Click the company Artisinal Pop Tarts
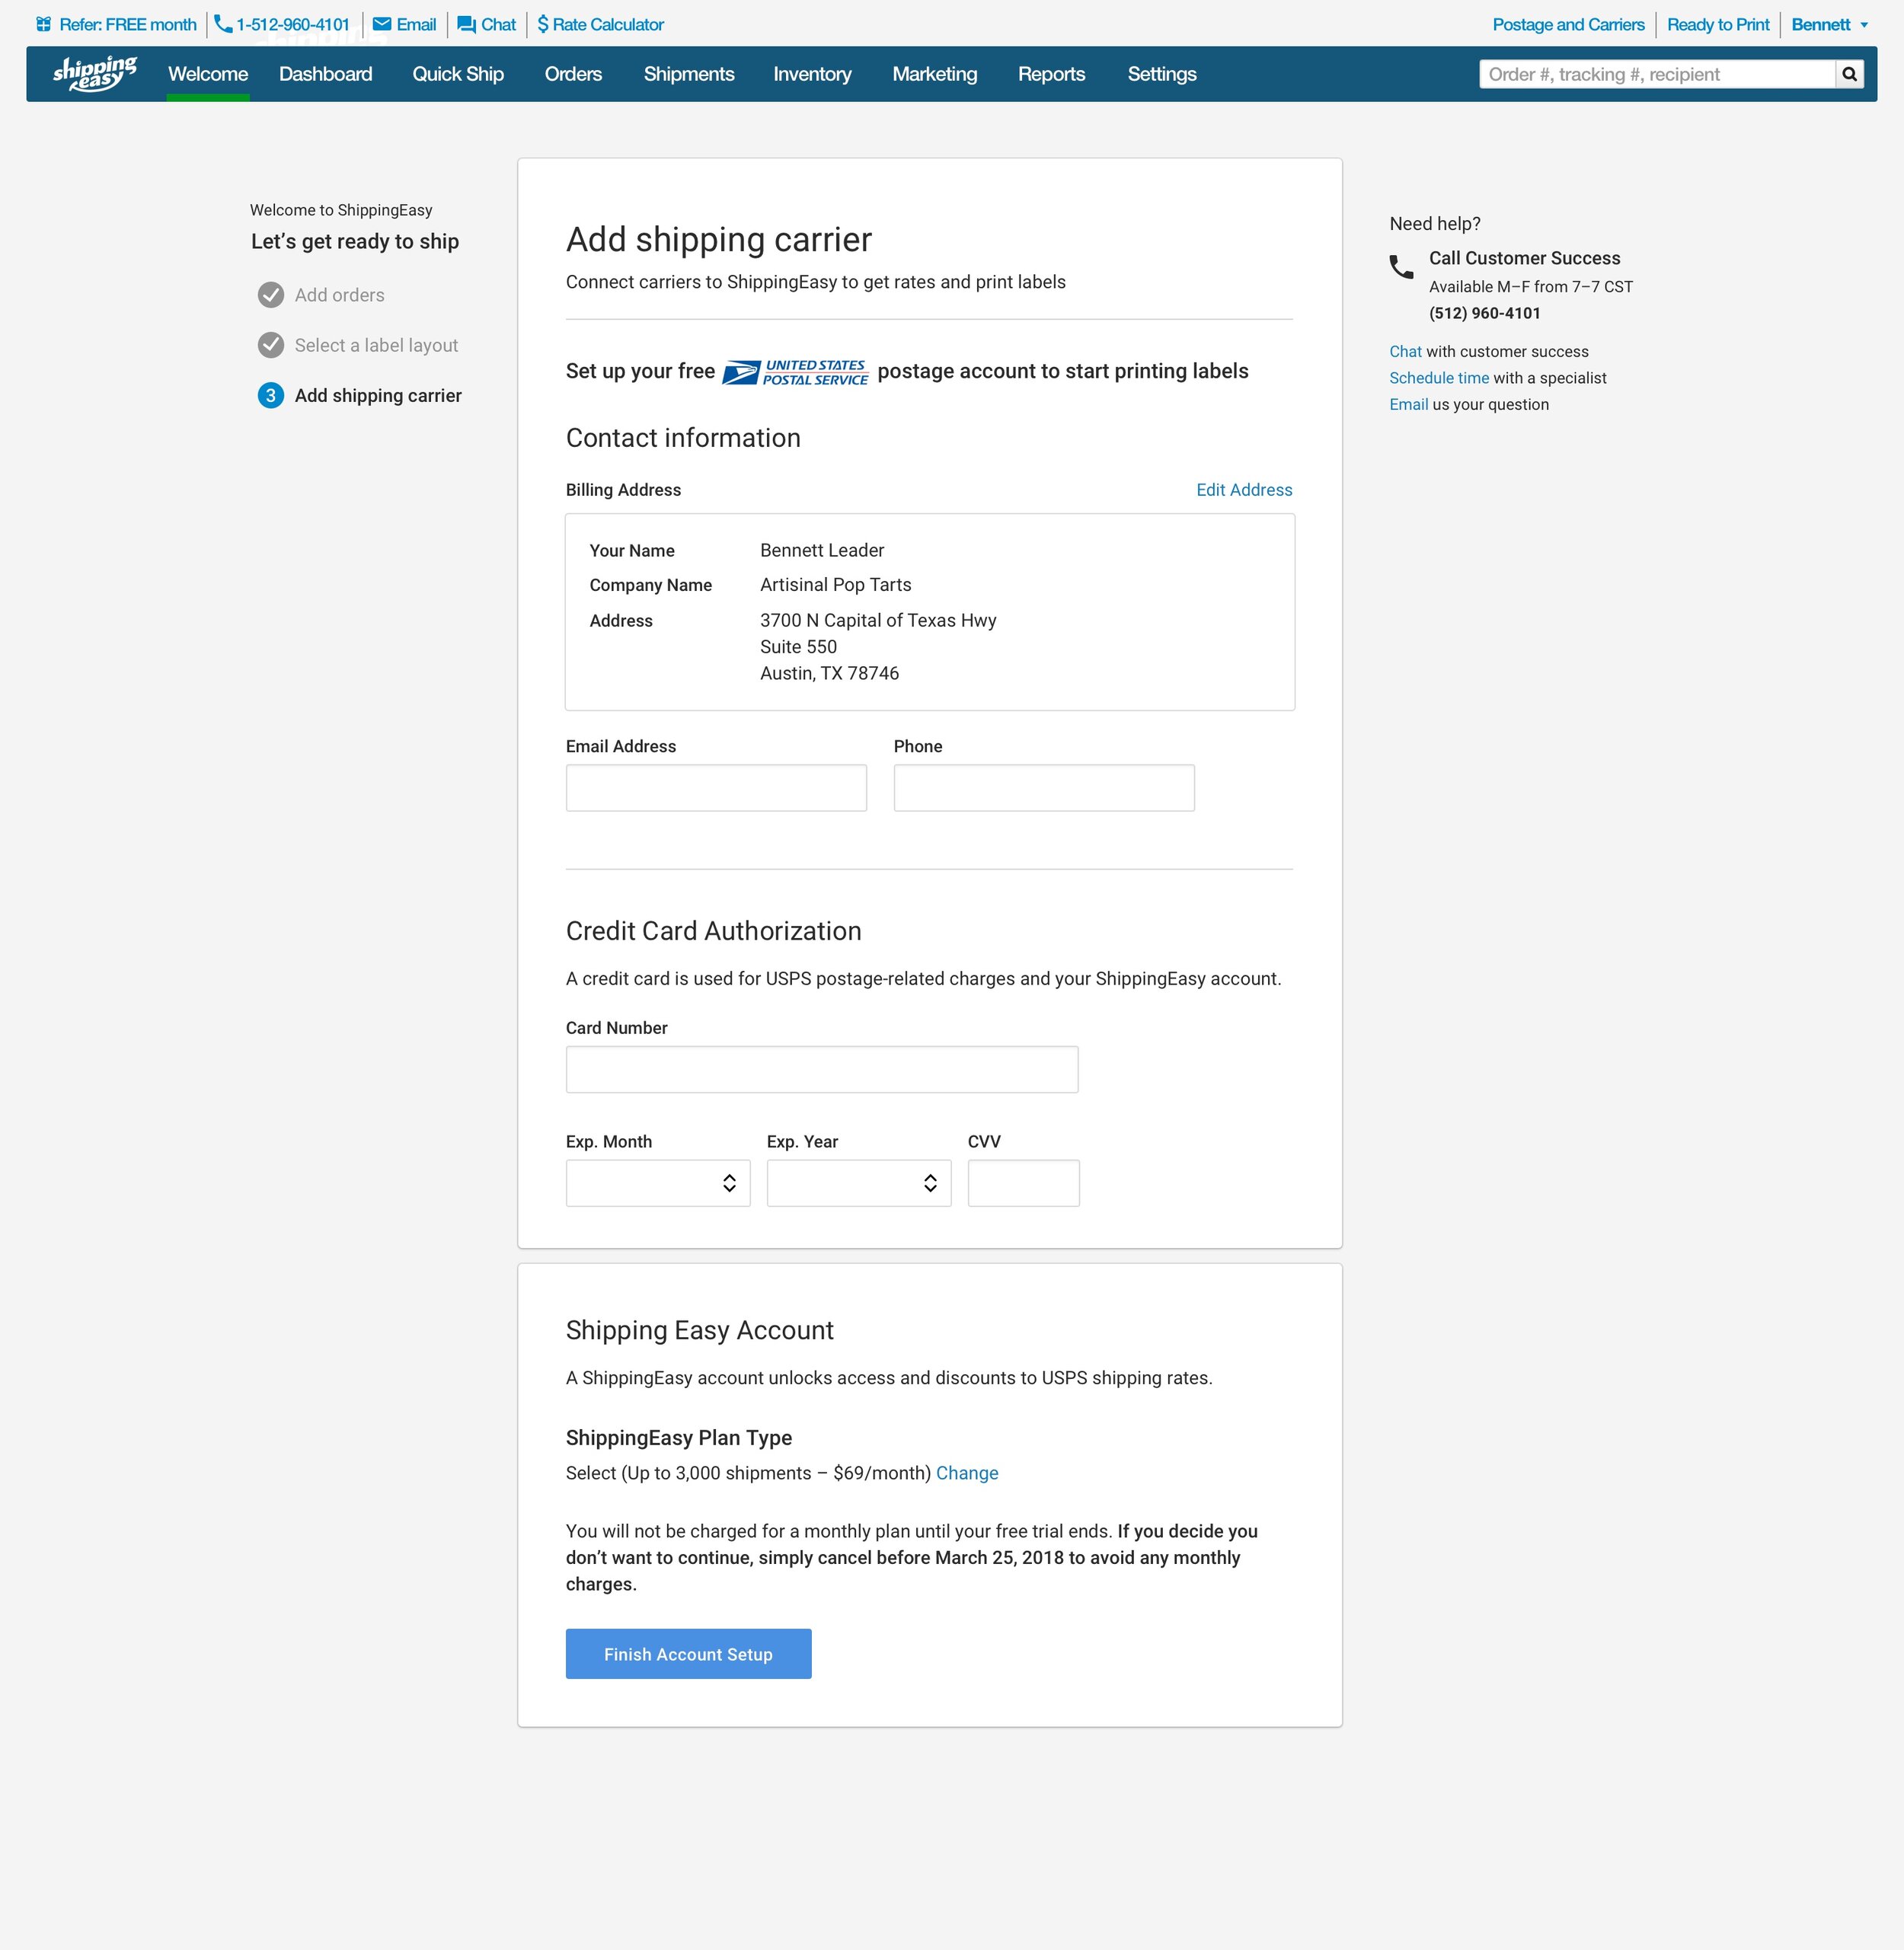Screen dimensions: 1904x1950 click(835, 585)
